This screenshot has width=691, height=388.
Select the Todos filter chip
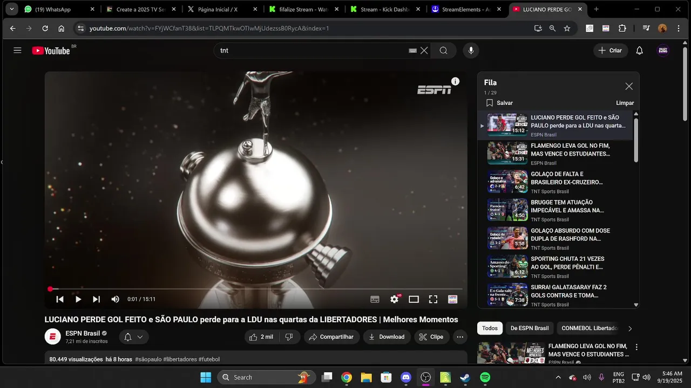pos(490,328)
